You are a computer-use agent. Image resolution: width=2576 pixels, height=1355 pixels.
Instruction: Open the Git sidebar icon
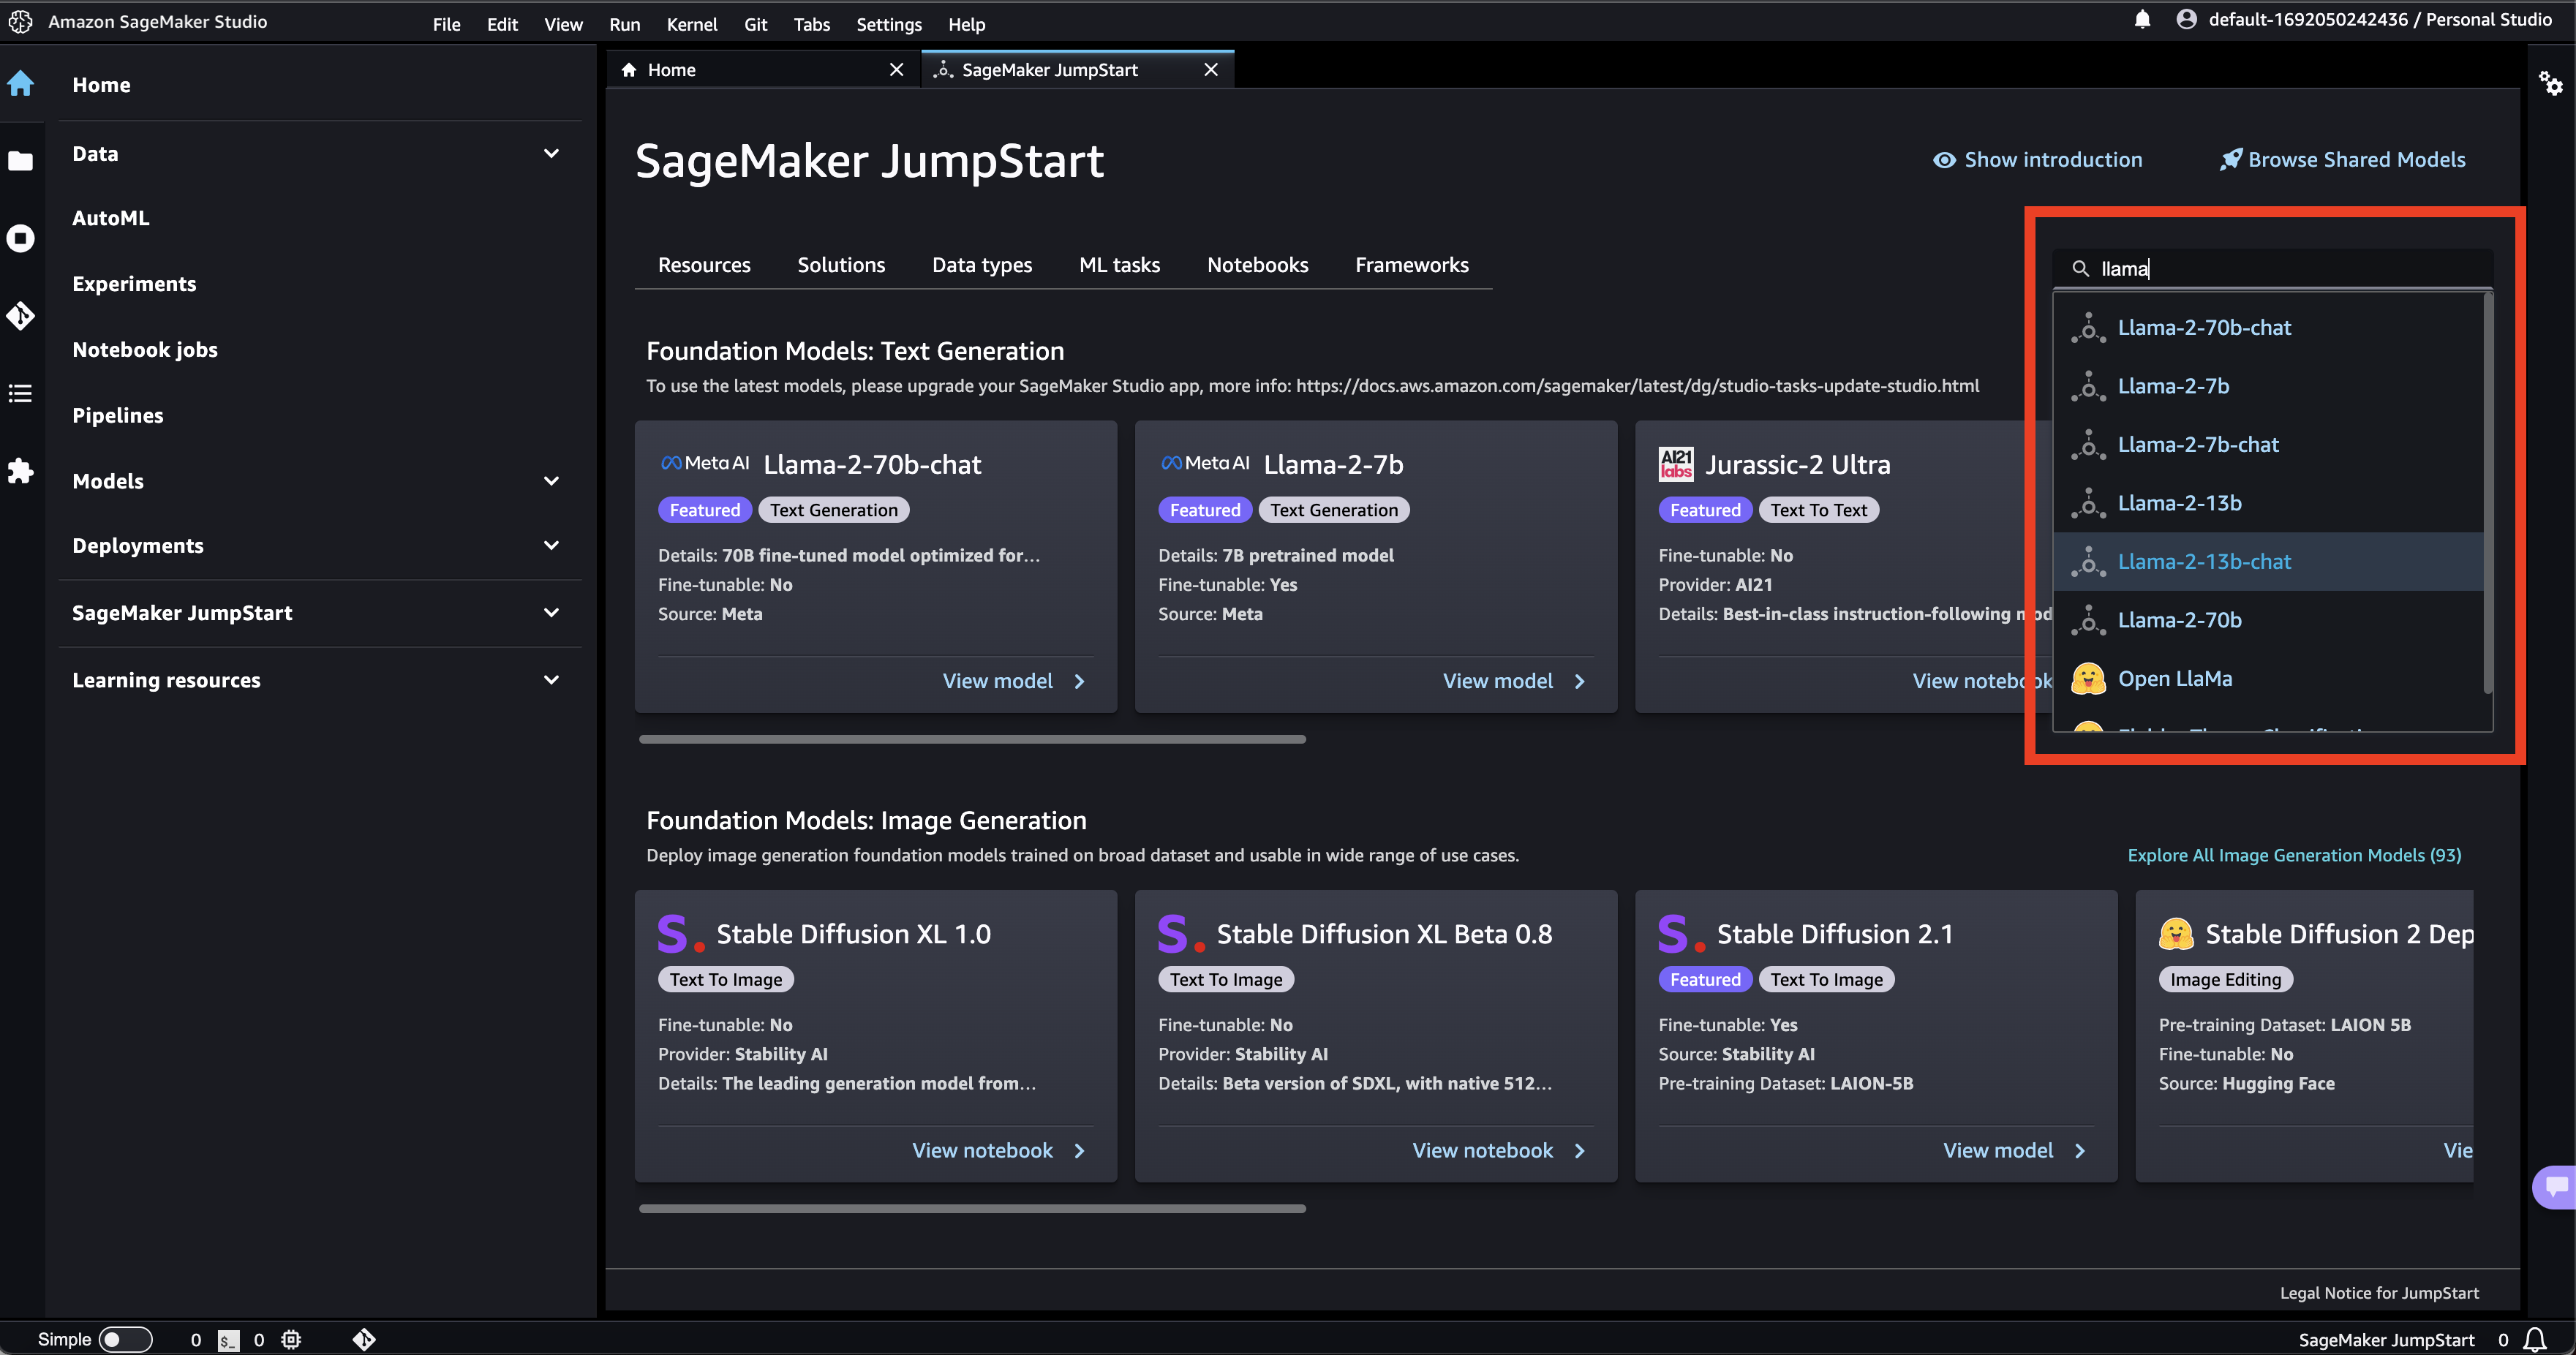point(21,316)
